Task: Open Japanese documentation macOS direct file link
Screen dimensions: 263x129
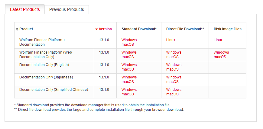Action: click(172, 82)
